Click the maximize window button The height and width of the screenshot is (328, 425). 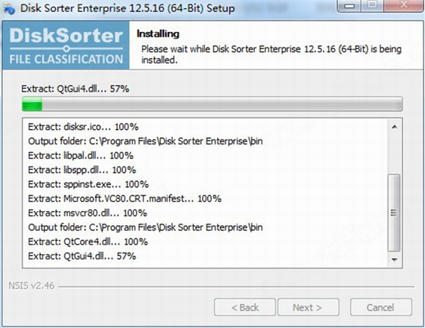[x=372, y=5]
